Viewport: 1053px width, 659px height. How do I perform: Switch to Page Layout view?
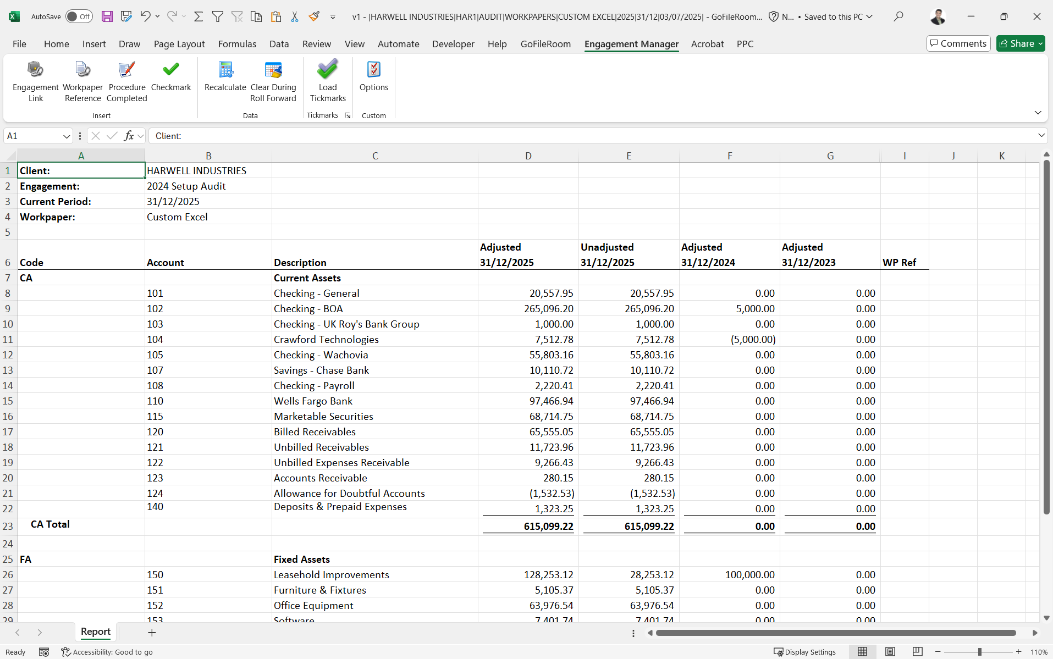pos(890,652)
